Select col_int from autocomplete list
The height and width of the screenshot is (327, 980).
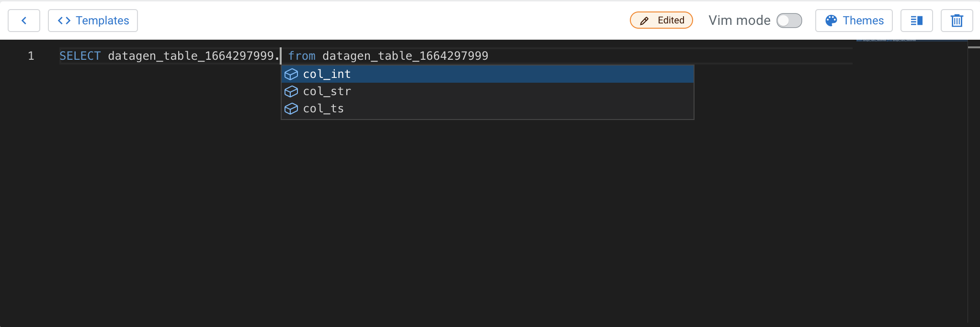488,74
